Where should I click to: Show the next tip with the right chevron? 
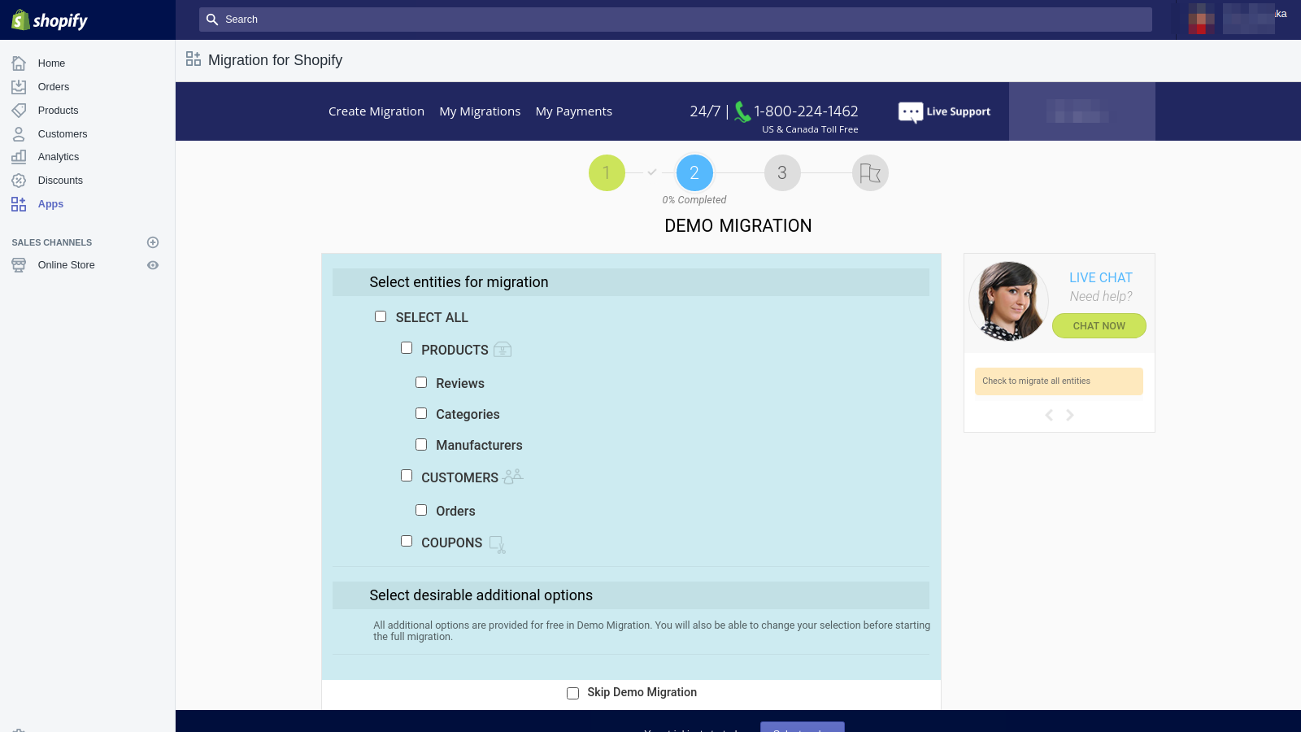tap(1070, 415)
